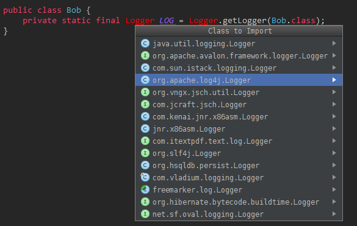Expand arrow beside com.jcraft.jsch.Logger
The height and width of the screenshot is (226, 357).
[x=334, y=104]
